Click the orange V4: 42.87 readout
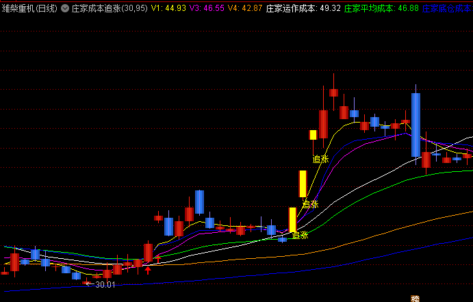 [x=245, y=8]
